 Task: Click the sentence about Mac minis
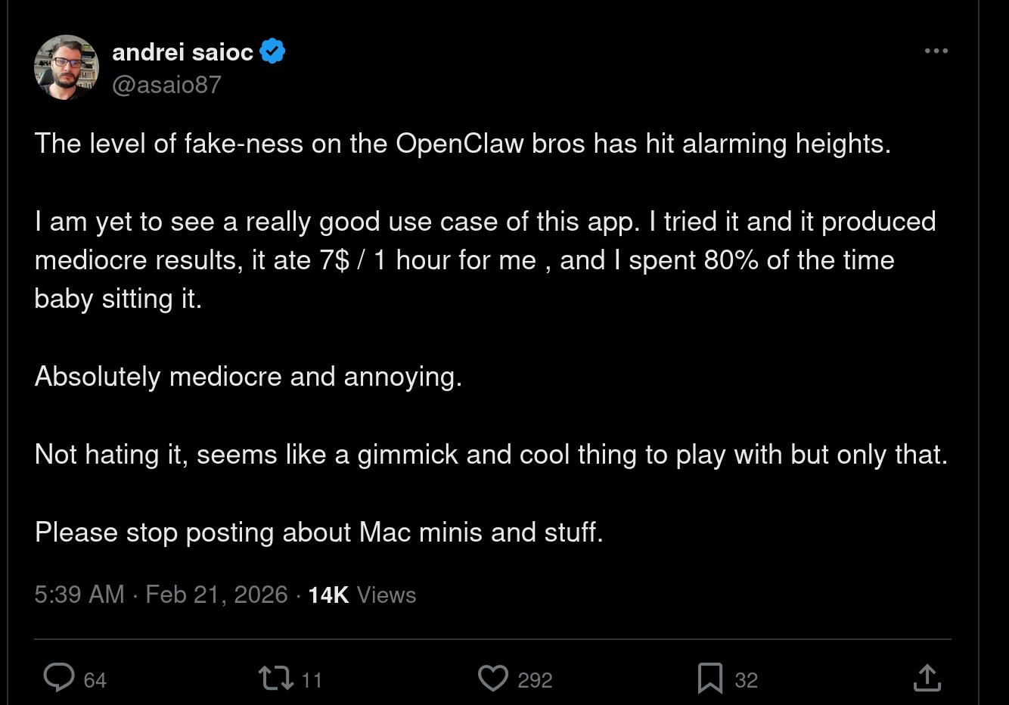pyautogui.click(x=318, y=532)
